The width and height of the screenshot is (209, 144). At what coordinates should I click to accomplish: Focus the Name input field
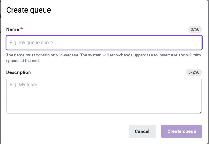click(x=104, y=43)
